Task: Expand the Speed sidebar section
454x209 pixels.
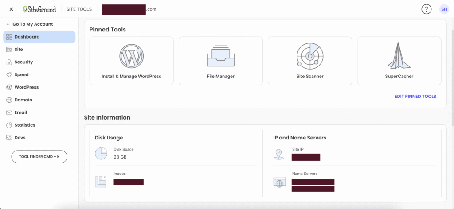Action: point(21,75)
